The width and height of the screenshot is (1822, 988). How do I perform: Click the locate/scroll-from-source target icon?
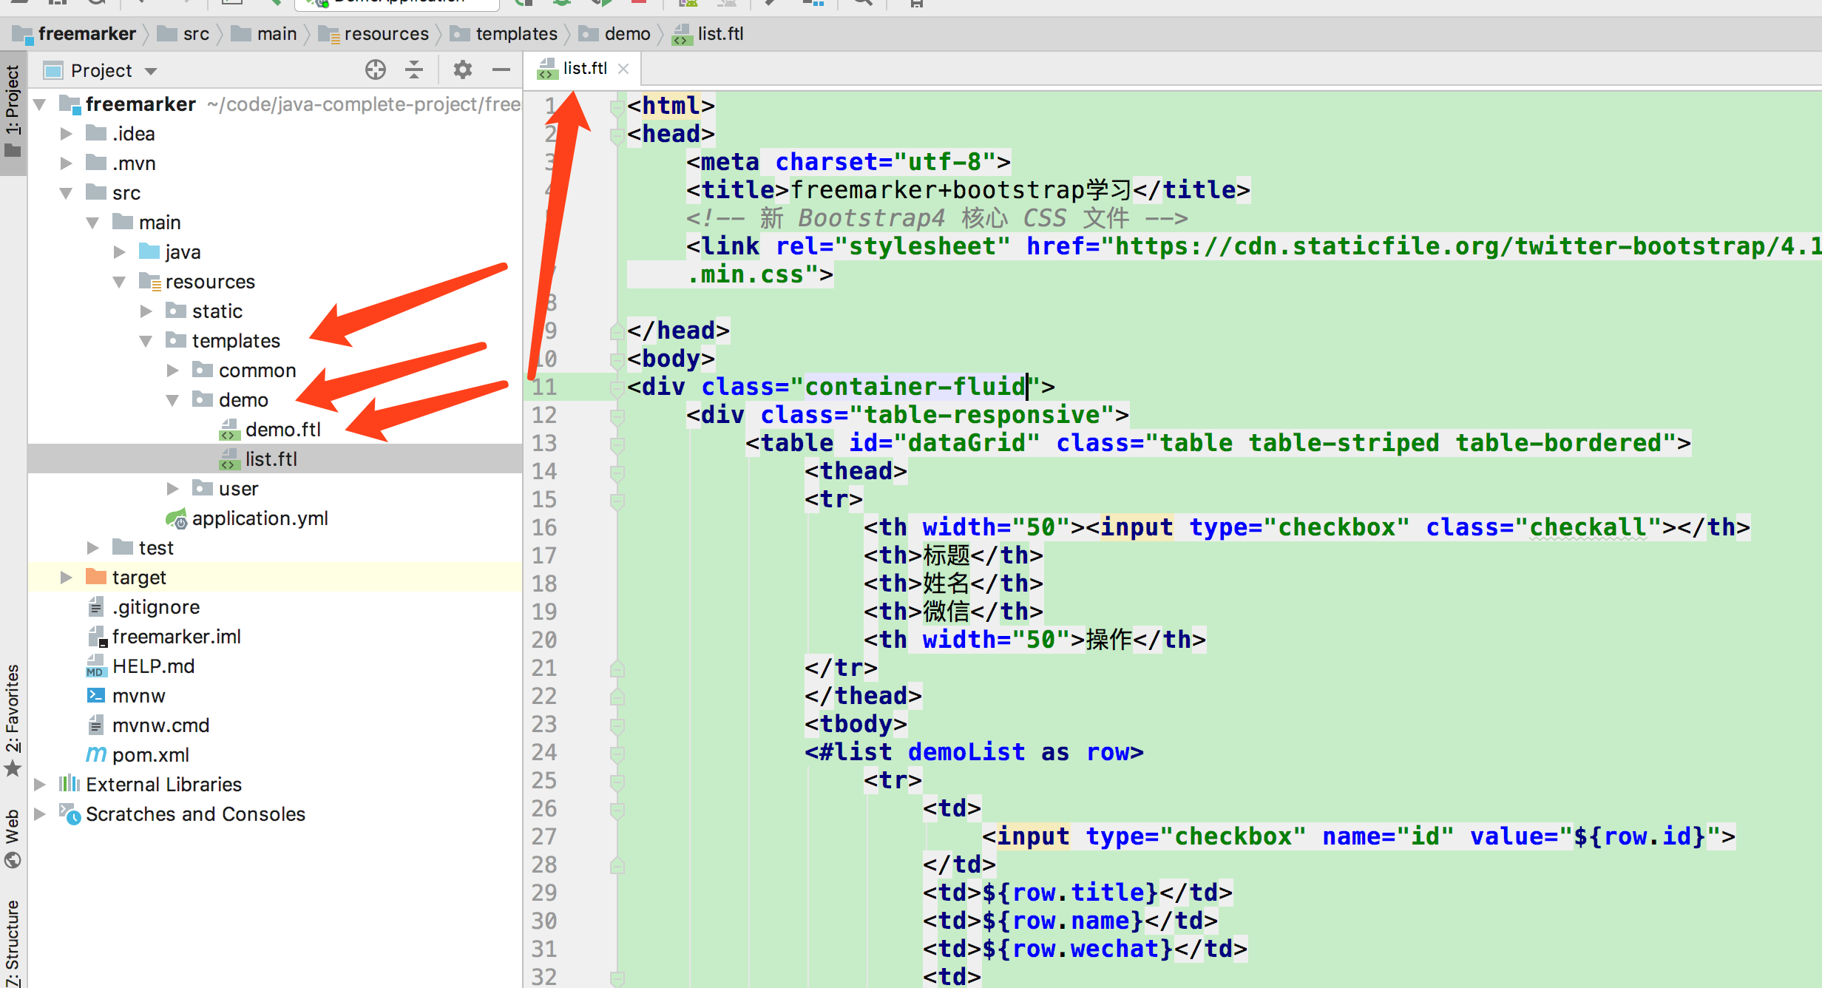point(375,70)
